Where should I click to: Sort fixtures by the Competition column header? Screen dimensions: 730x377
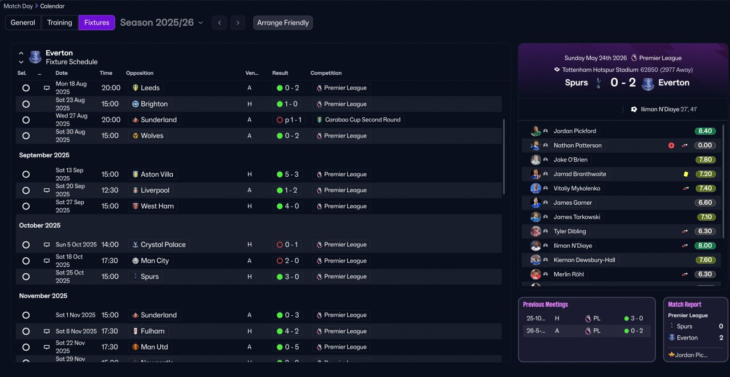coord(326,73)
